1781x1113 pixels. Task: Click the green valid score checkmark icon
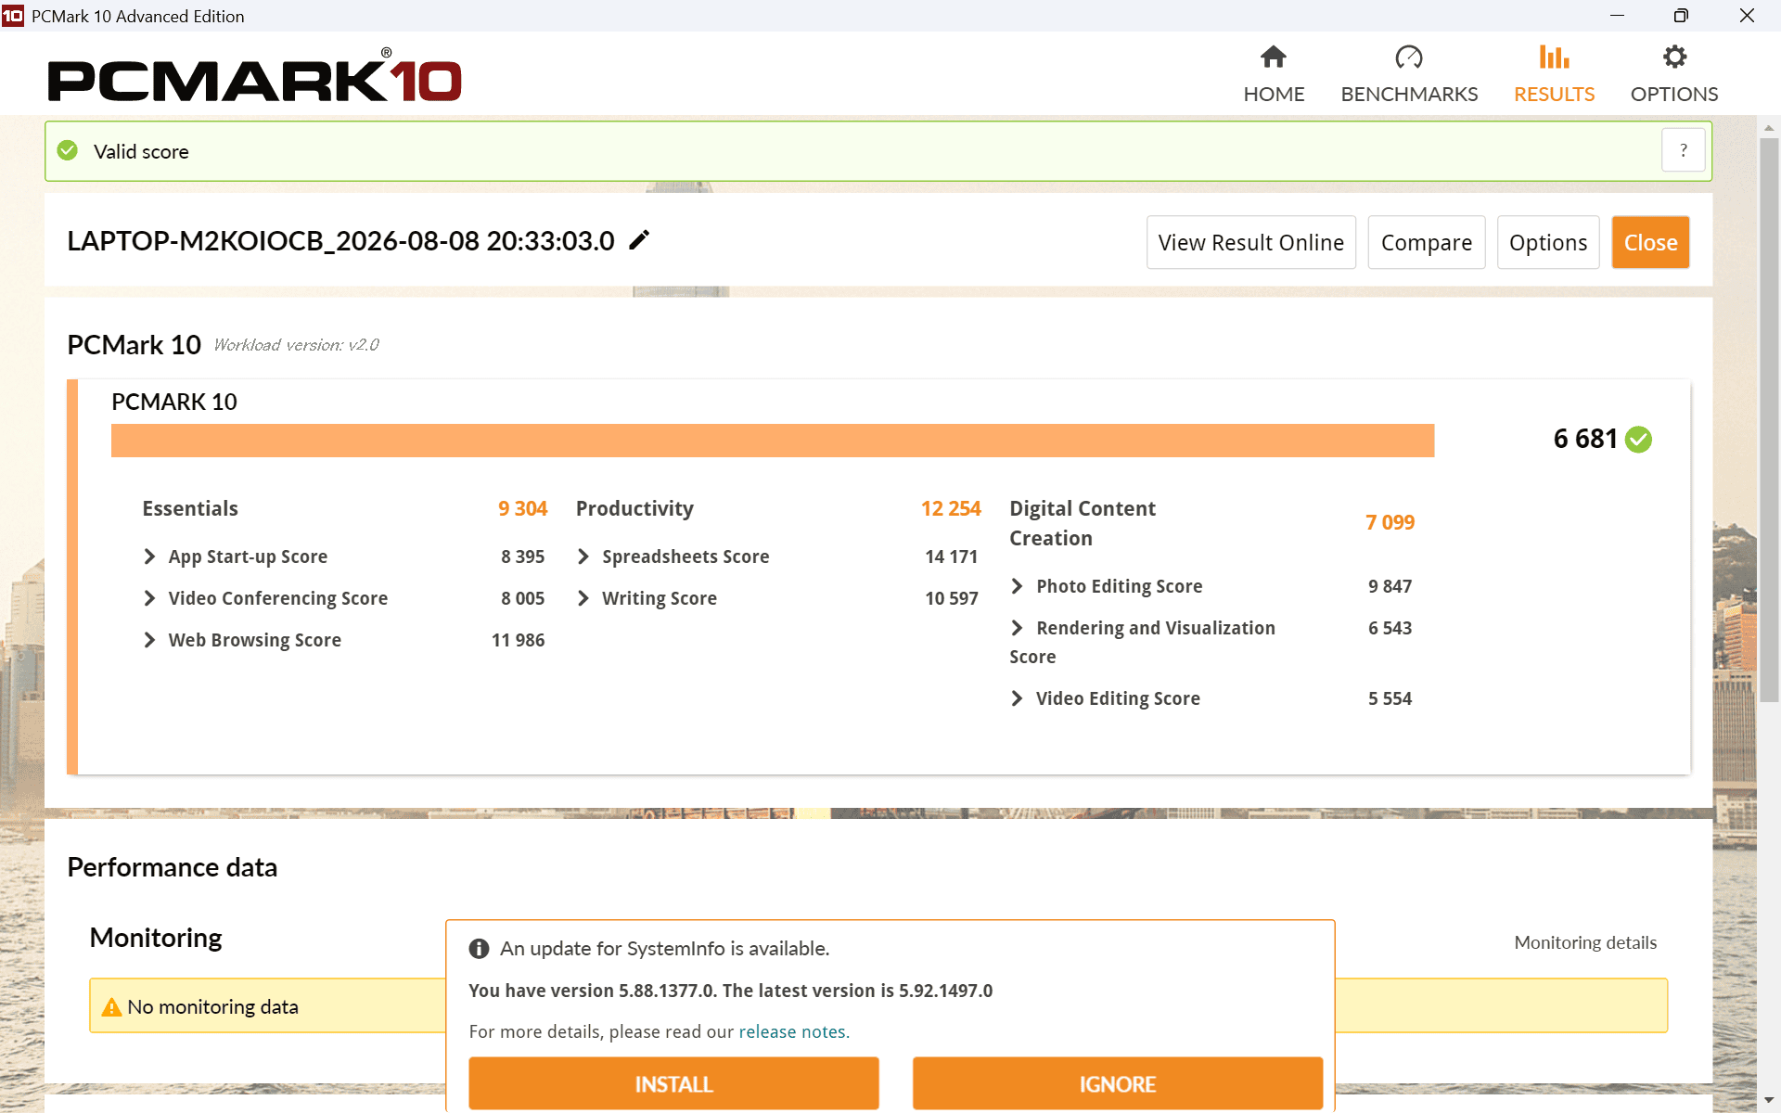68,150
